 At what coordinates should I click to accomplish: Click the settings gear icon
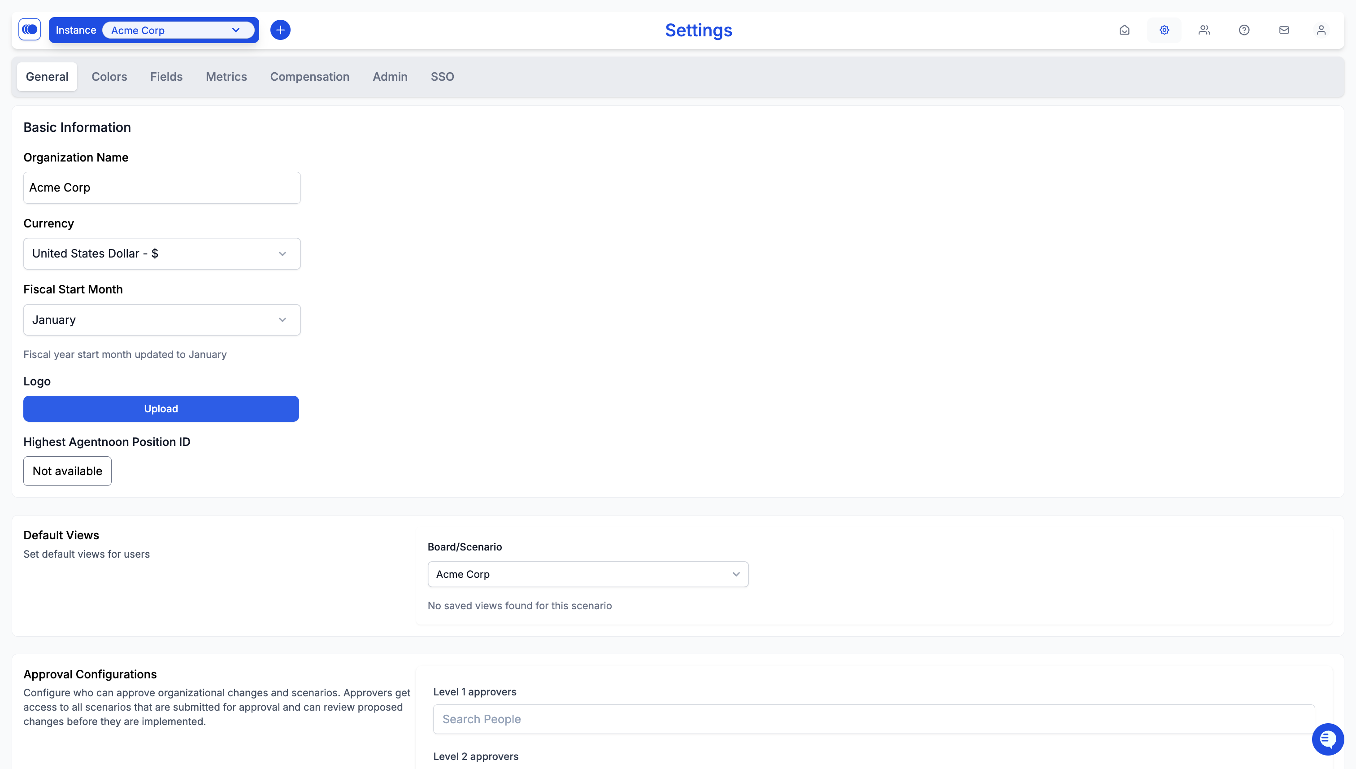tap(1164, 30)
